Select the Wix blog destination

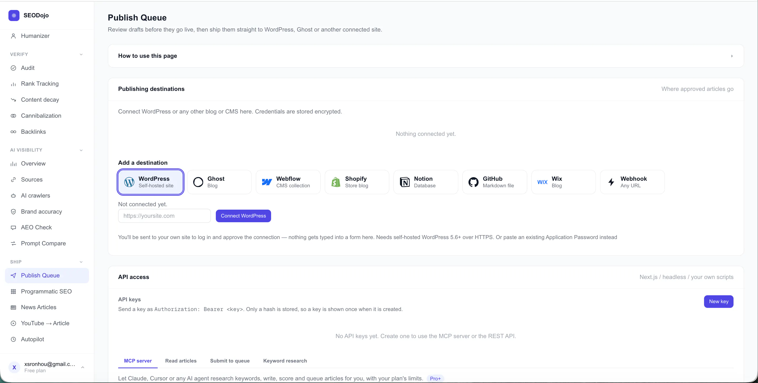(563, 182)
